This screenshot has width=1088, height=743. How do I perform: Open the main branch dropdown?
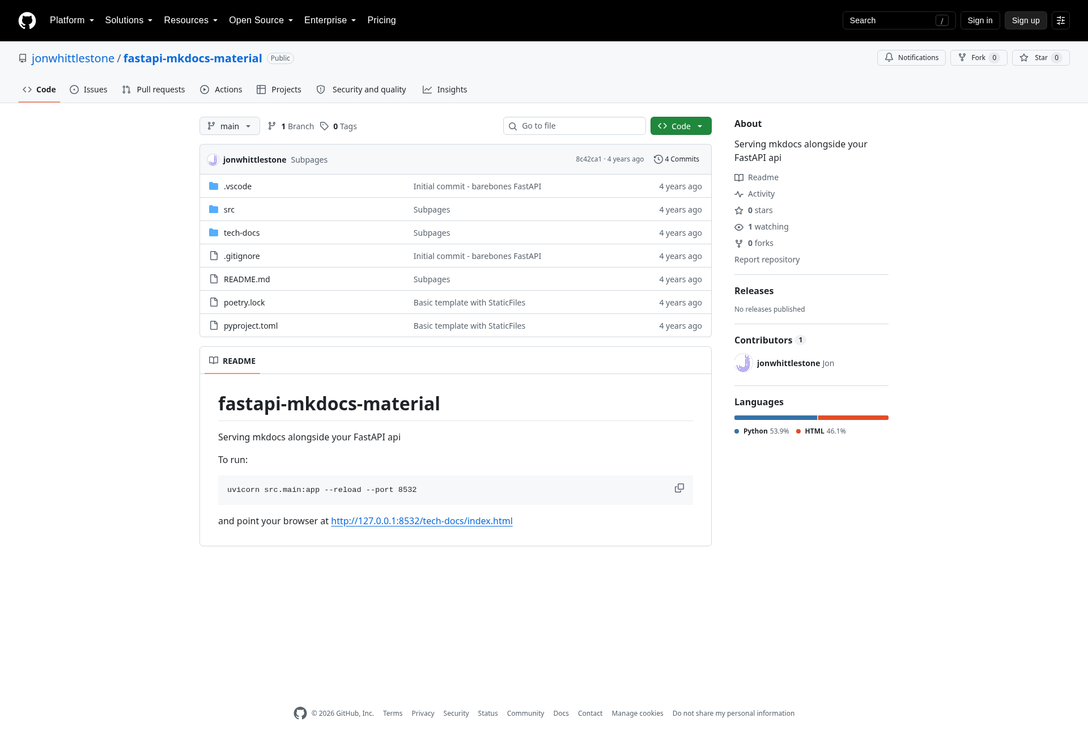[x=229, y=126]
